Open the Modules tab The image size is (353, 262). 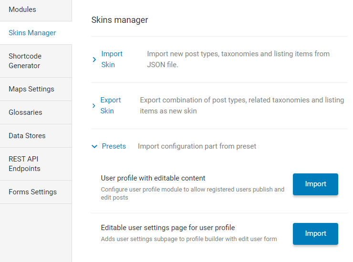click(x=36, y=10)
